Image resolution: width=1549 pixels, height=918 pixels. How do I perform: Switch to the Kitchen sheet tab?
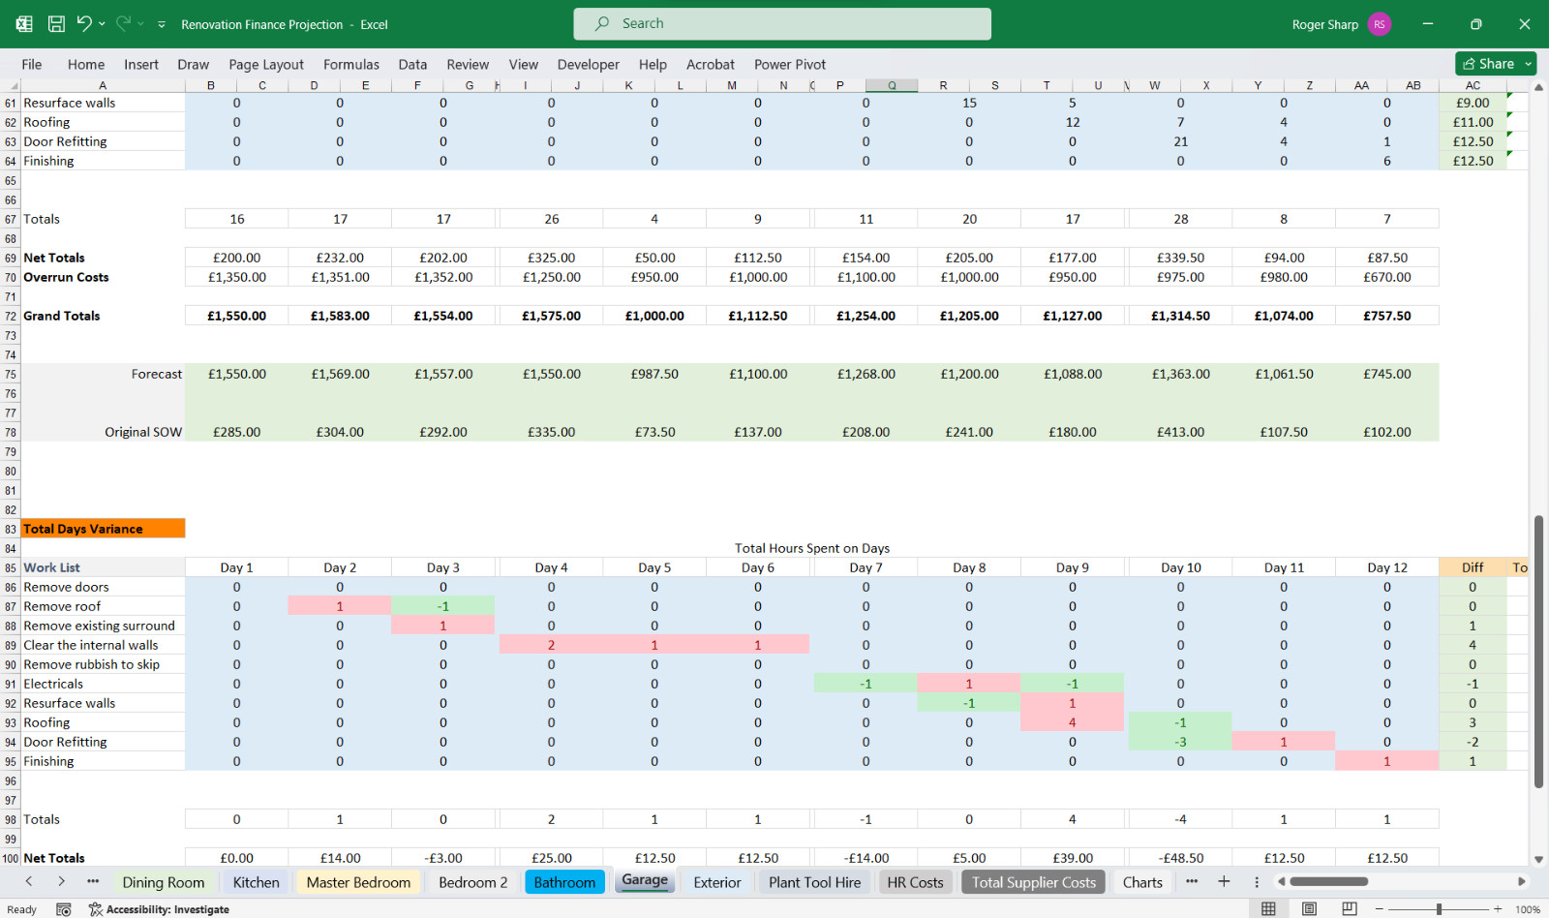pyautogui.click(x=256, y=882)
